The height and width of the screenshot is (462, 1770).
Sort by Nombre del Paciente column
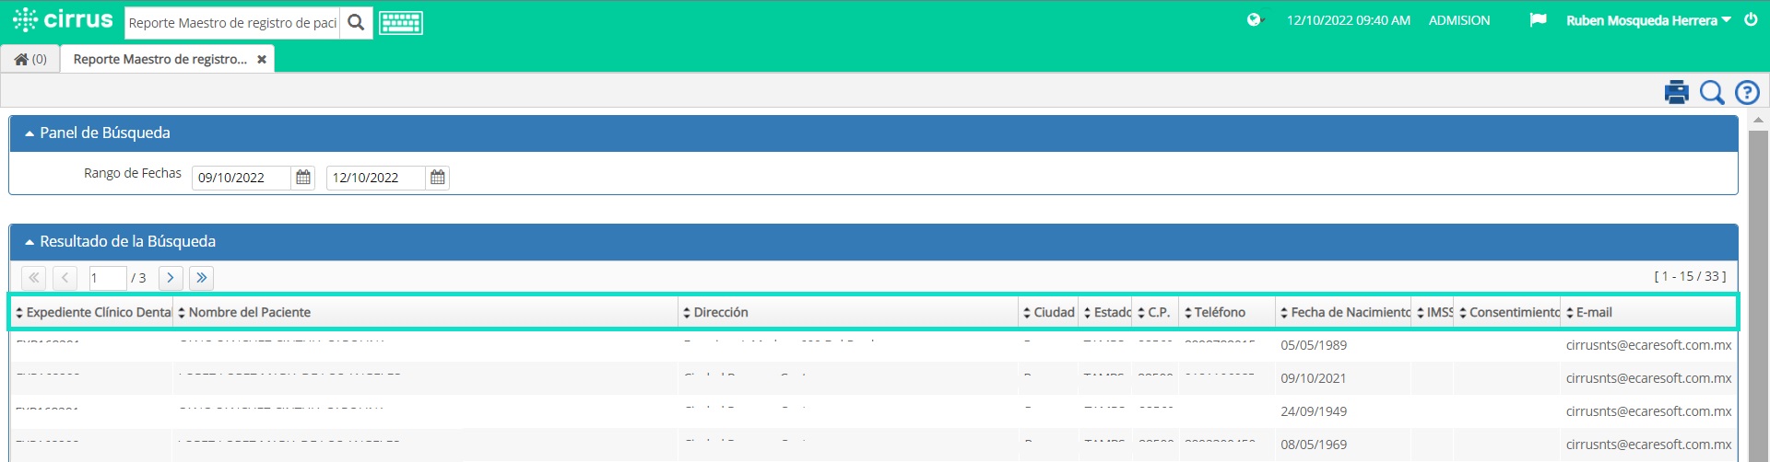tap(426, 313)
